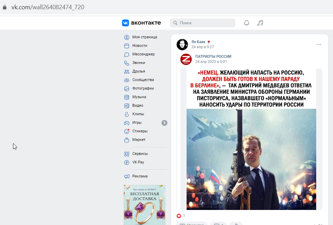Open the notifications bell
The height and width of the screenshot is (225, 333).
click(x=246, y=23)
